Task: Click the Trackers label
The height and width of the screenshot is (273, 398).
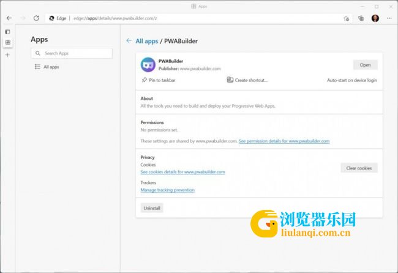Action: [148, 182]
